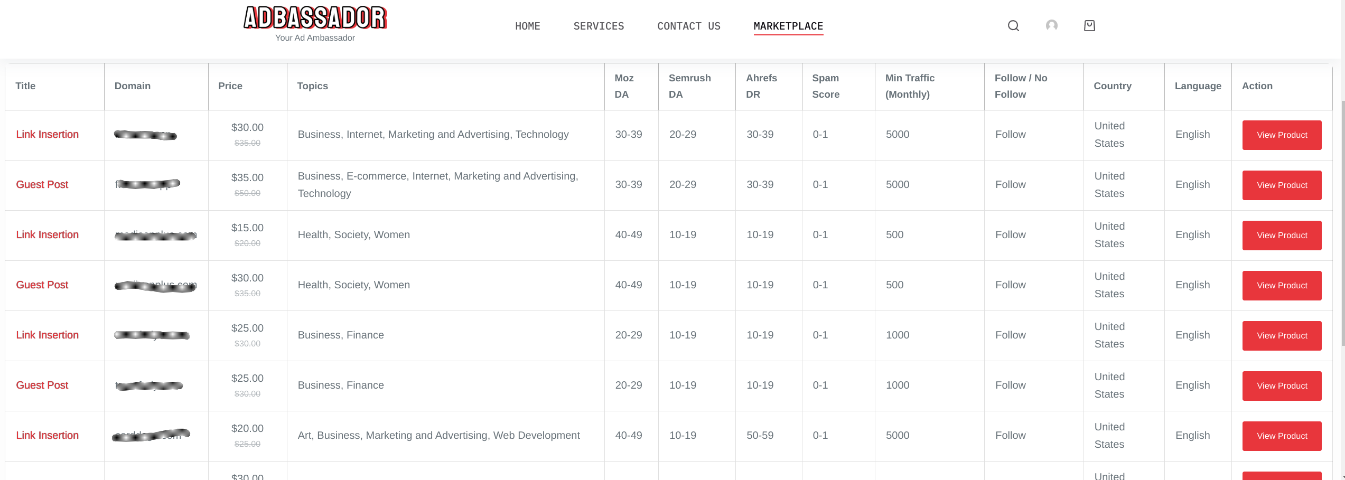
Task: Select 'Art, Business, Marketing and Advertising, Web Development'
Action: 439,435
